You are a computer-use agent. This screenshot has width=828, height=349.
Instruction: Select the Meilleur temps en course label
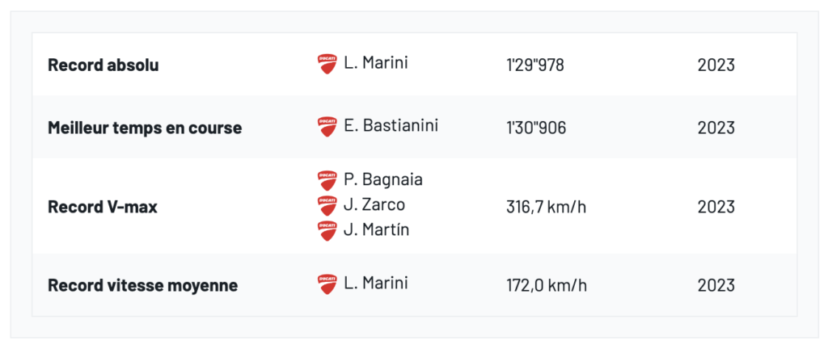pos(145,128)
